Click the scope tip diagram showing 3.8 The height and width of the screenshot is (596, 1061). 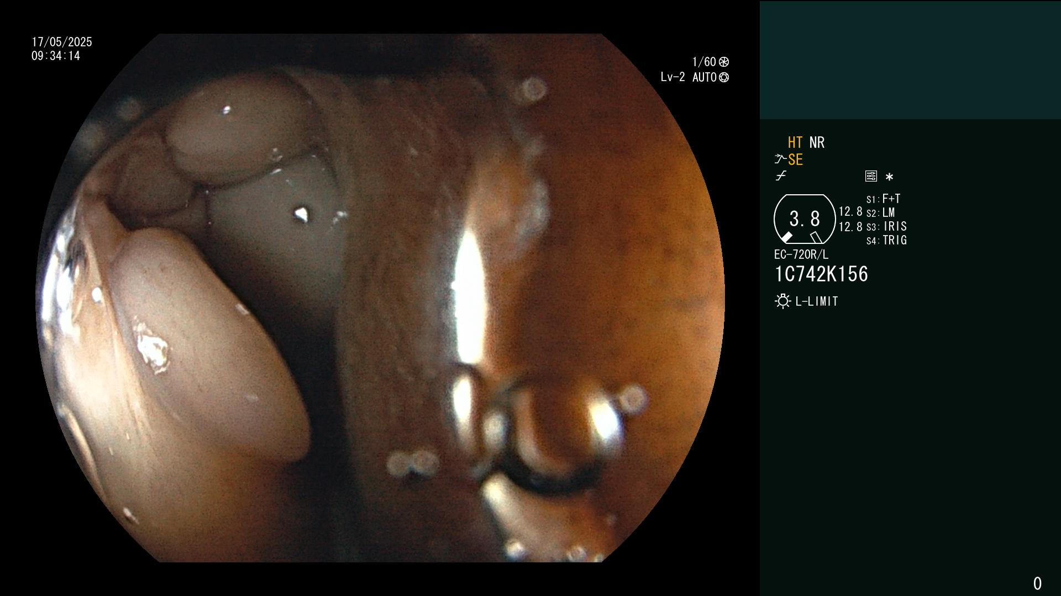[805, 219]
